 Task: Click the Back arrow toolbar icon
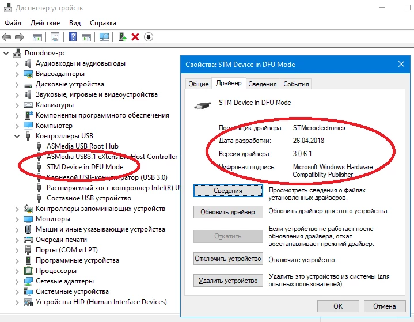pyautogui.click(x=6, y=37)
